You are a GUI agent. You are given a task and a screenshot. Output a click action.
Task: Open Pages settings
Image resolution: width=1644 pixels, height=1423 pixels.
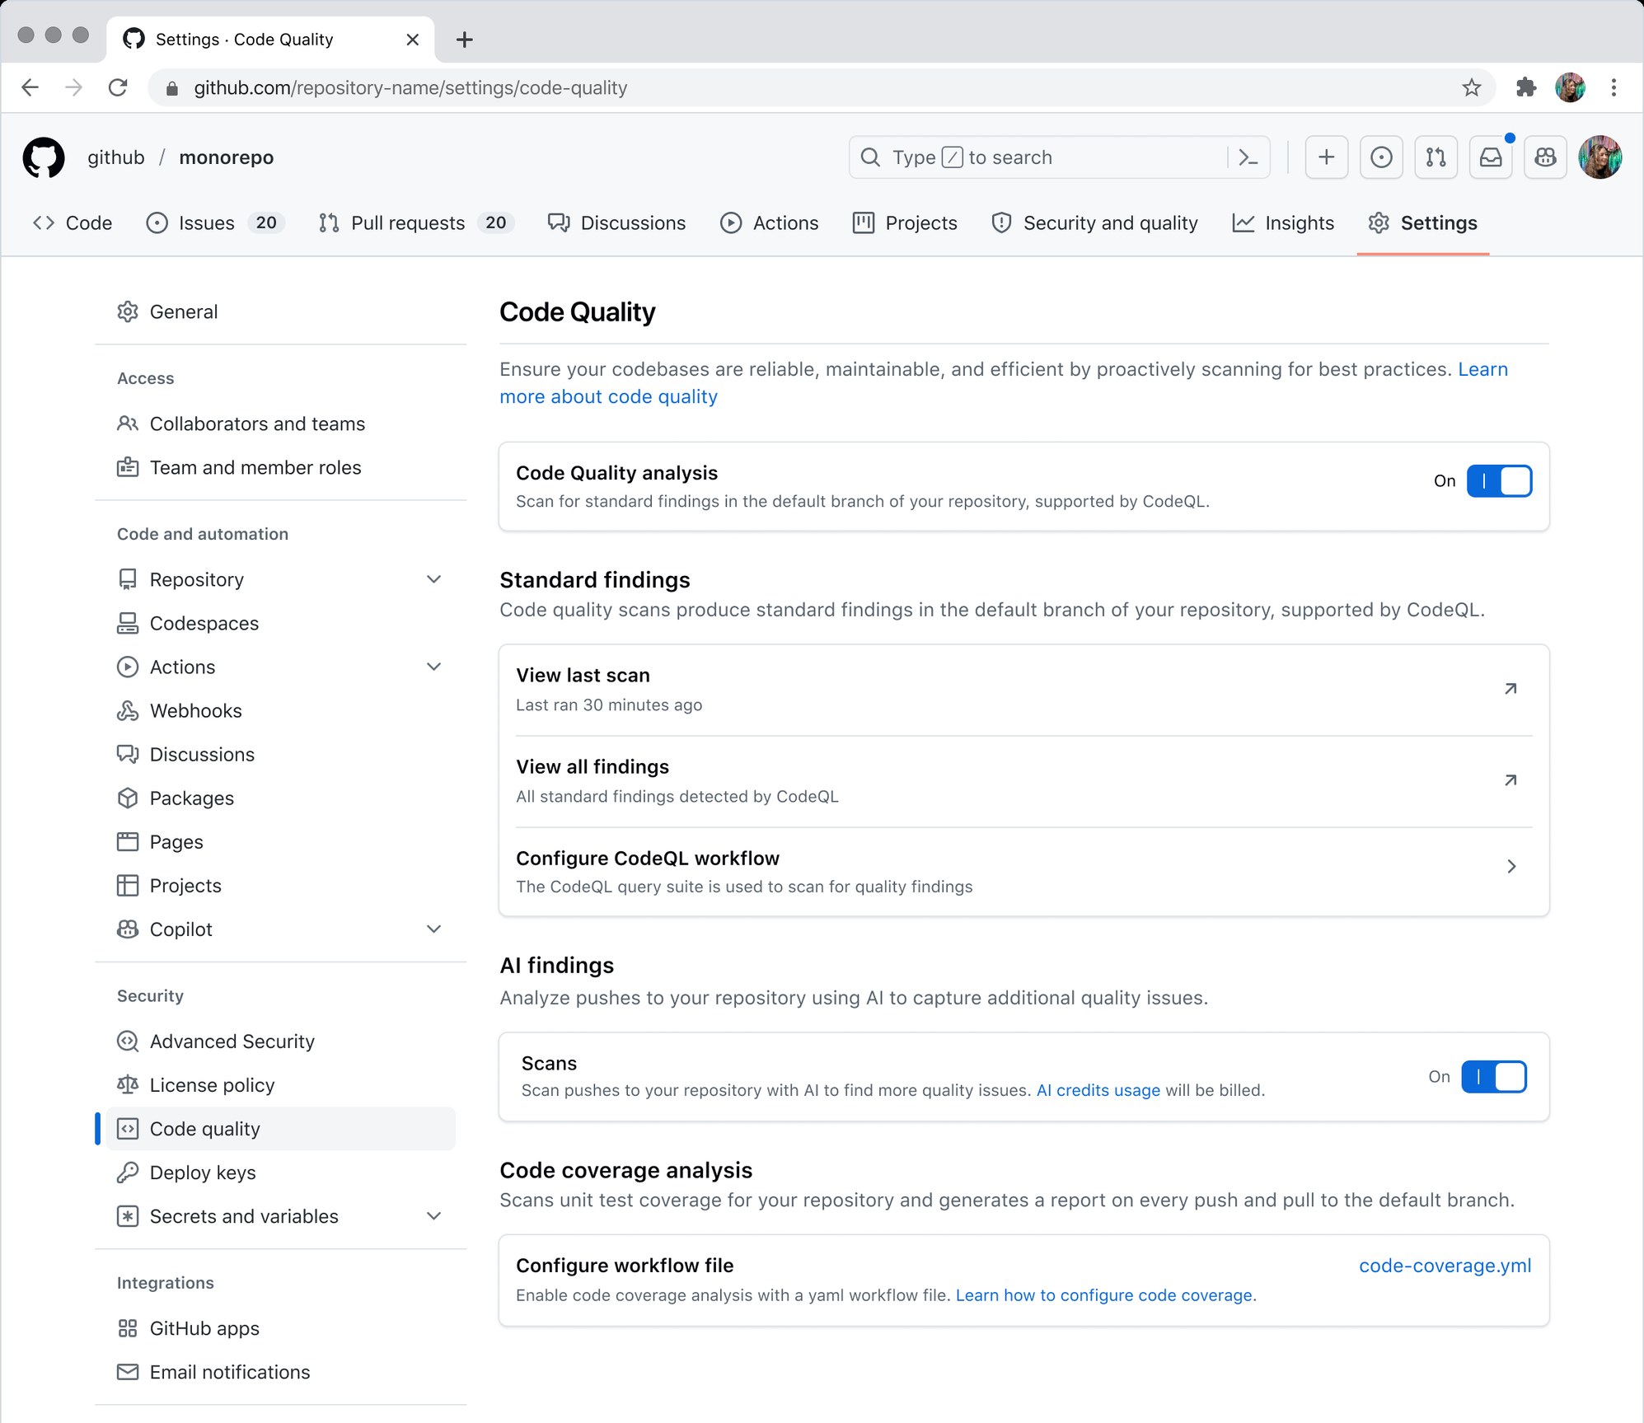click(x=281, y=841)
